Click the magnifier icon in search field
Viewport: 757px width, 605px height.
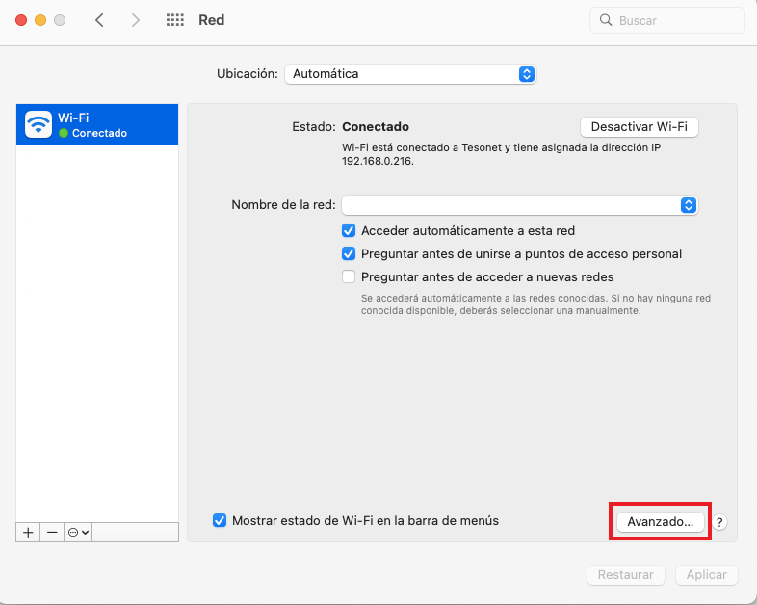pyautogui.click(x=606, y=20)
